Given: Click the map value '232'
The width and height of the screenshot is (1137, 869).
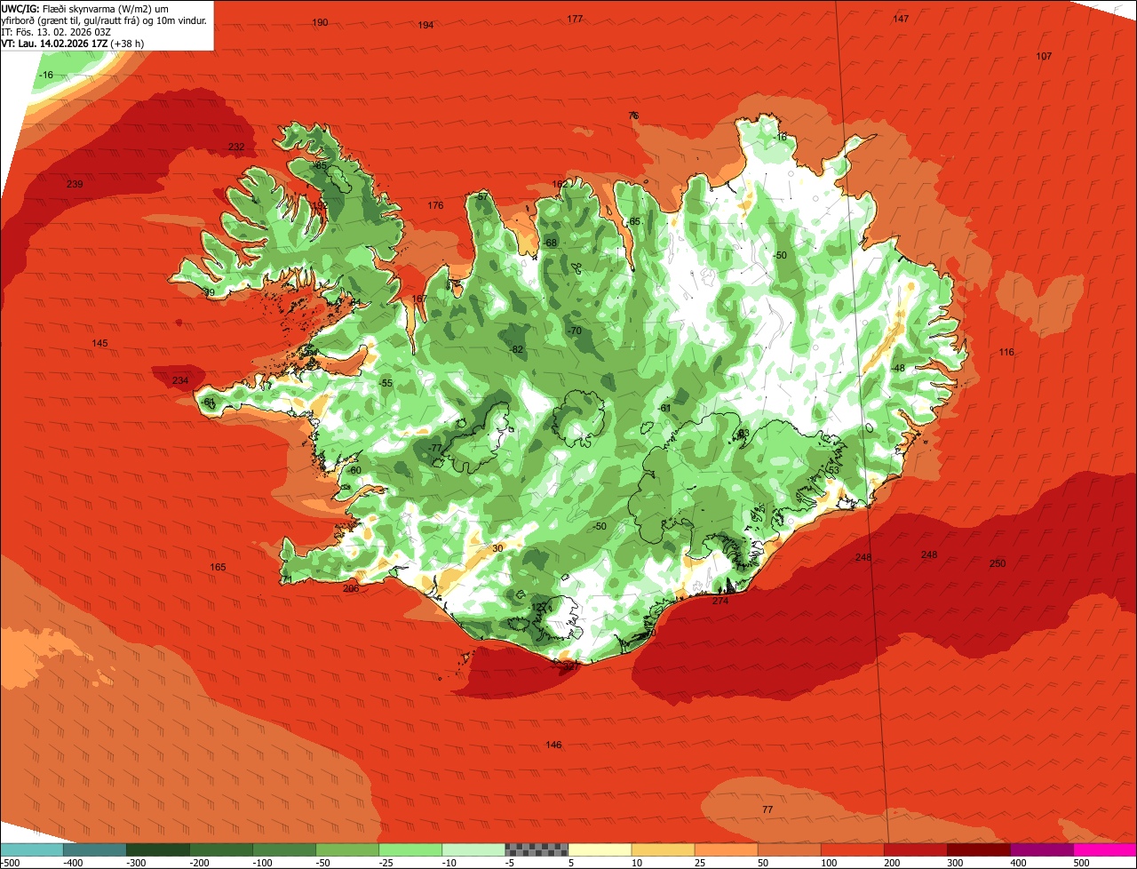Looking at the screenshot, I should tap(236, 147).
